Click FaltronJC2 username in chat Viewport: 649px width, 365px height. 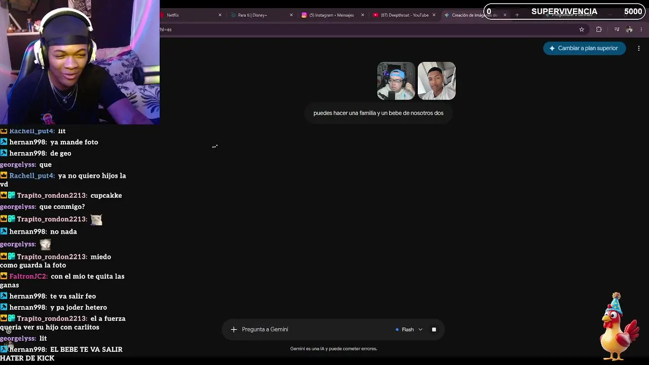click(x=28, y=276)
